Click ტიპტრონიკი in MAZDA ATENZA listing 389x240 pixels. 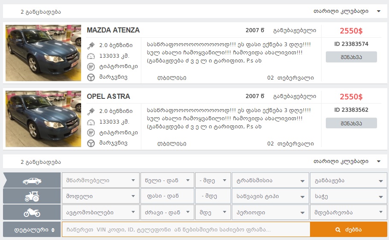point(118,67)
